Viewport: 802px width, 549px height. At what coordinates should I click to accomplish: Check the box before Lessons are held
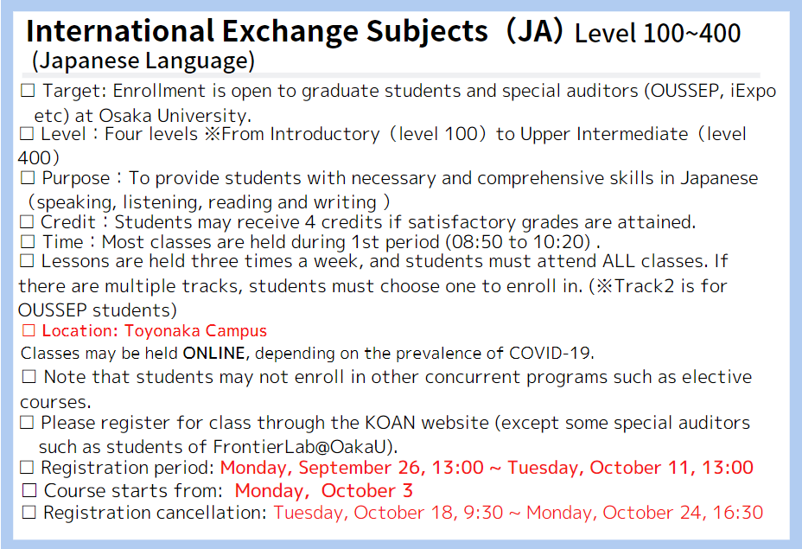[27, 261]
